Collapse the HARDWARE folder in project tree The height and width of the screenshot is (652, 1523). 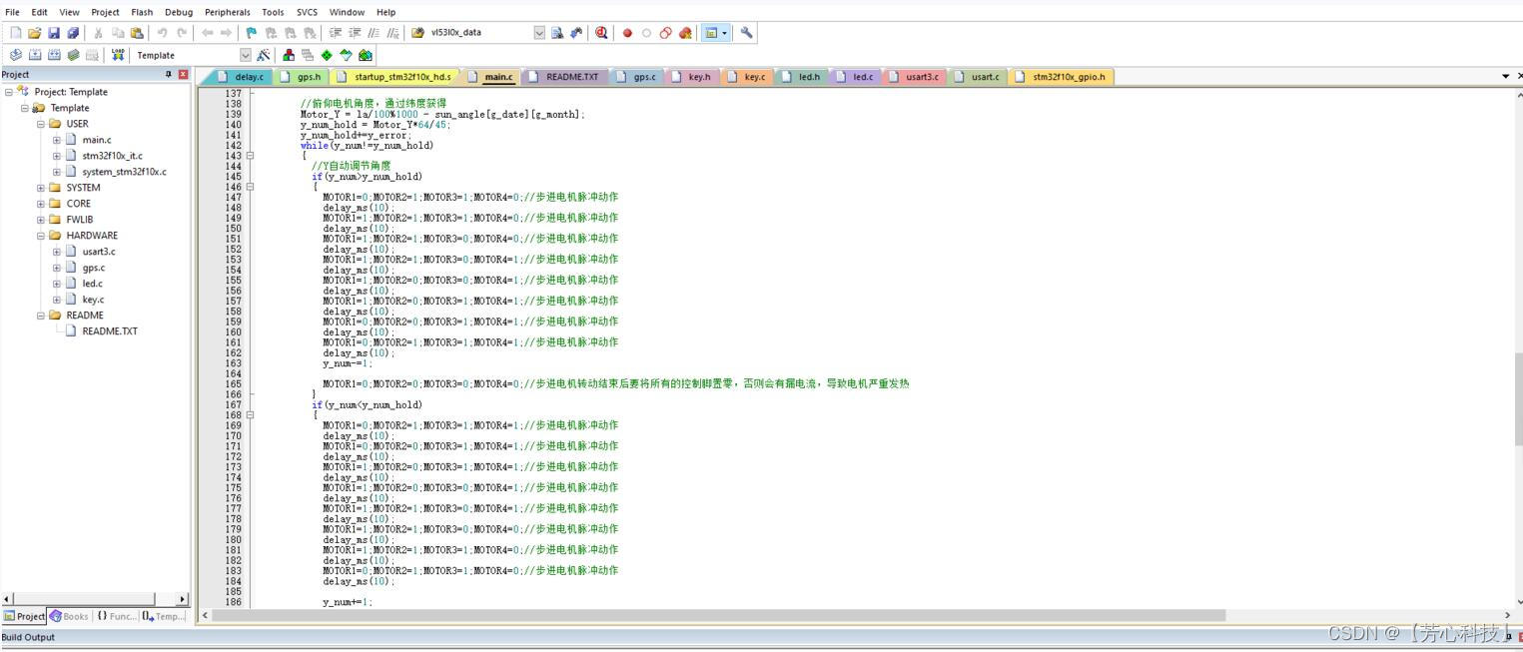click(41, 236)
